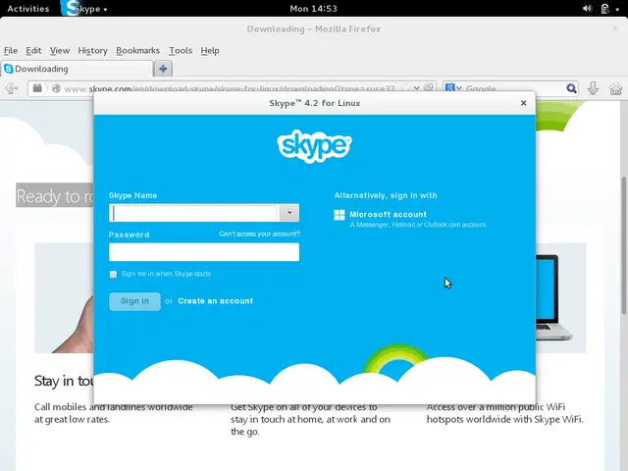Click the Windows logo beside Microsoft account
Screen dimensions: 628x471
click(x=340, y=215)
